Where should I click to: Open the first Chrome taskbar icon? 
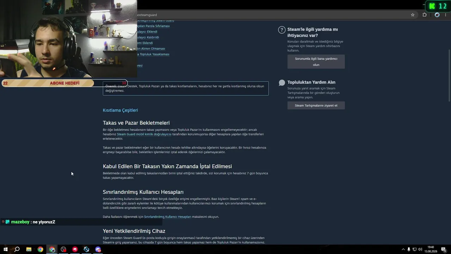tap(41, 249)
